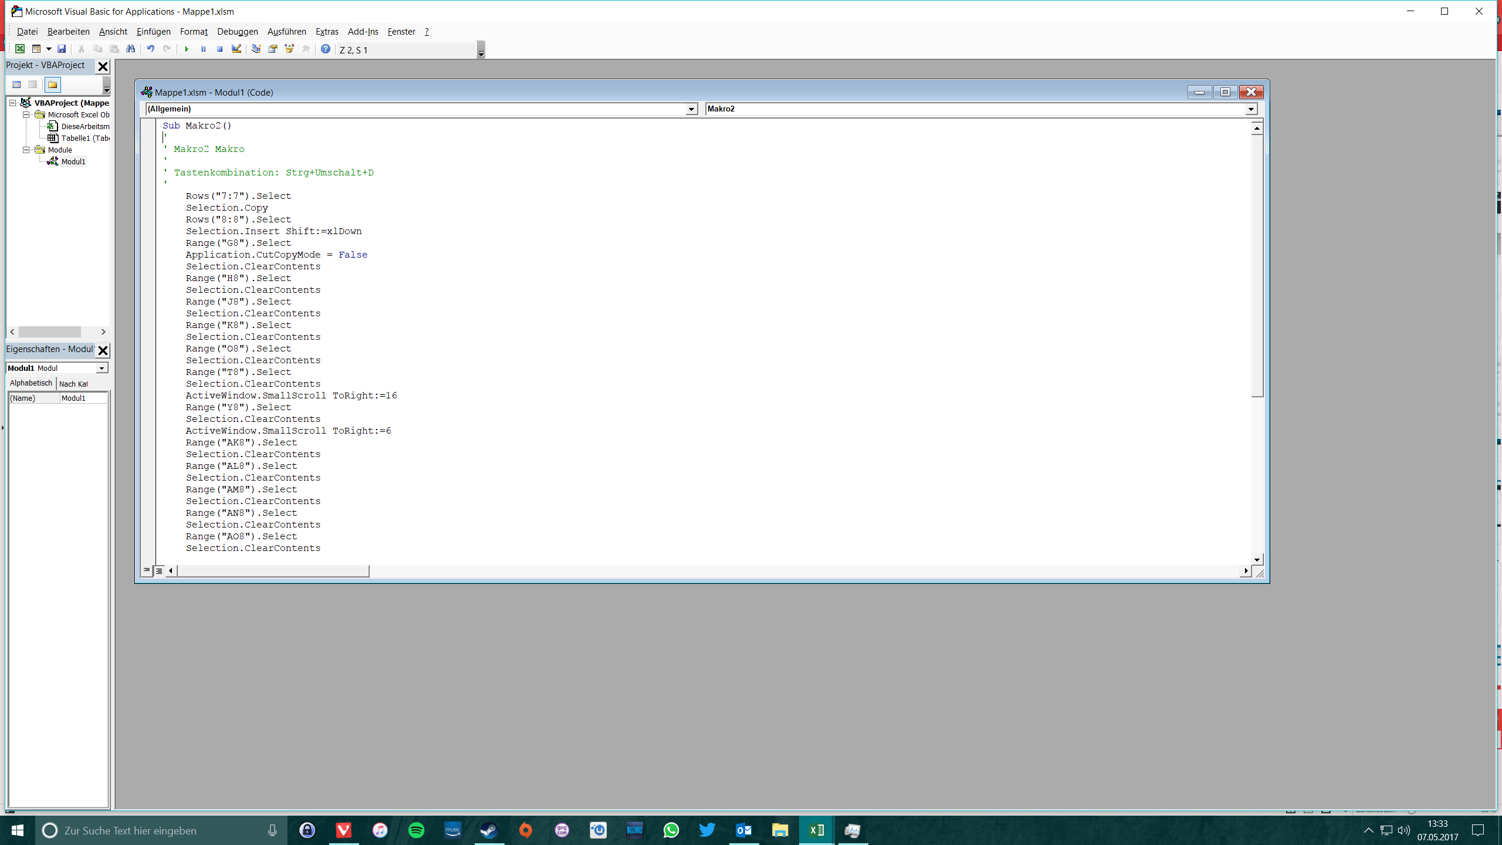
Task: Run the macro with the green play icon
Action: (x=187, y=49)
